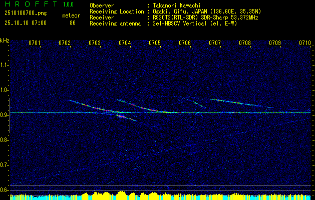
Task: Click the Receiving antenna field label
Action: 115,23
